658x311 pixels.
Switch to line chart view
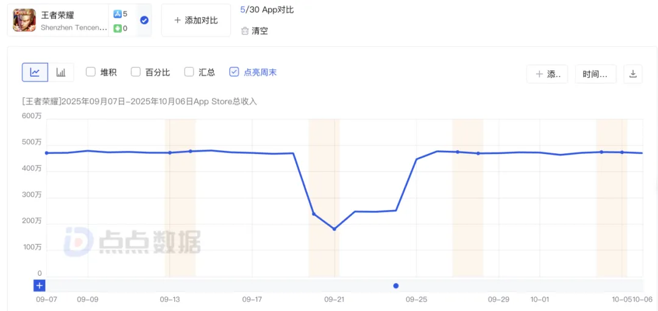point(35,72)
